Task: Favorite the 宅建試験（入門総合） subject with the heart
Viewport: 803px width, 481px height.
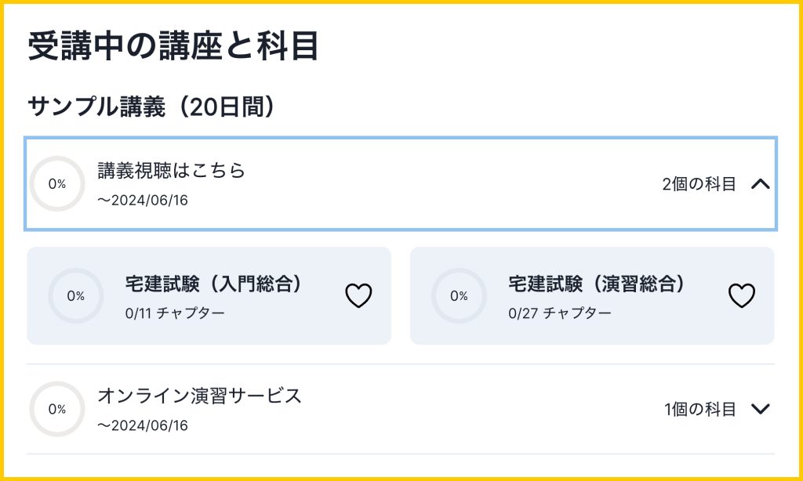Action: point(358,295)
